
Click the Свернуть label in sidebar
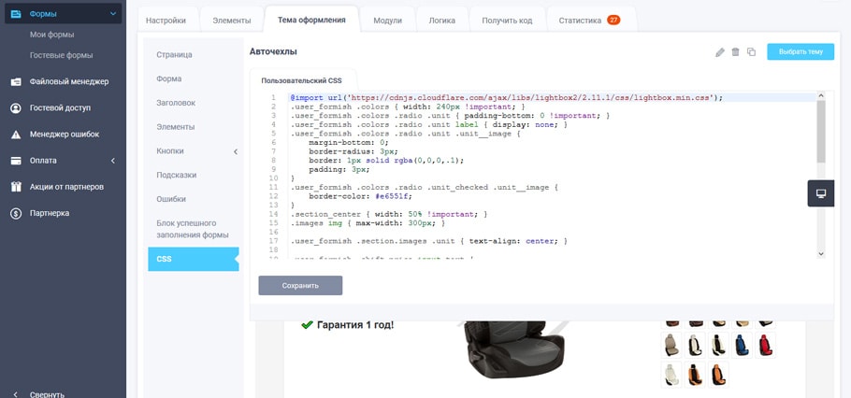[x=47, y=394]
